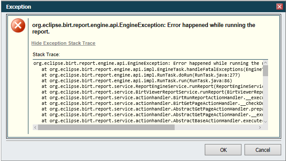
Task: Click the RunTask.run(RunTask.java:86) line
Action: click(137, 80)
